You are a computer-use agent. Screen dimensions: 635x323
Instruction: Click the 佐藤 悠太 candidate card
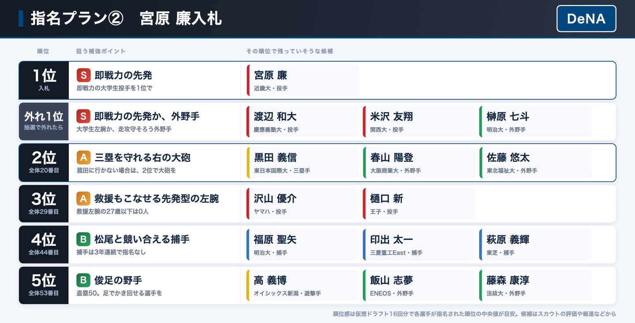coord(535,162)
